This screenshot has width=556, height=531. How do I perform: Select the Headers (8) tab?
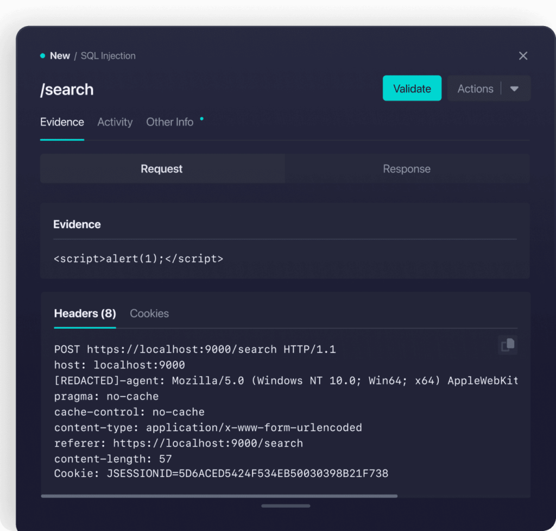pyautogui.click(x=85, y=314)
